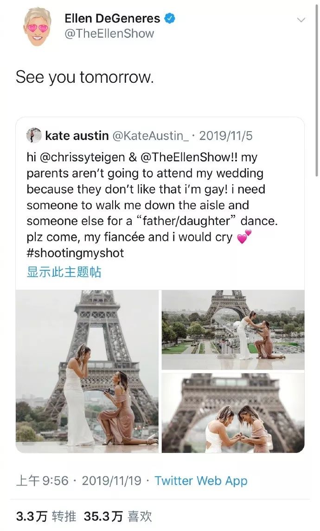320x531 pixels.
Task: Click kate austin's small profile avatar
Action: coord(34,135)
